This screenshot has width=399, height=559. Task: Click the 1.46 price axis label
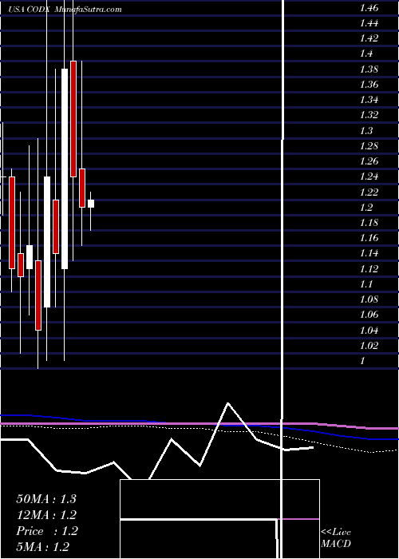click(x=369, y=8)
